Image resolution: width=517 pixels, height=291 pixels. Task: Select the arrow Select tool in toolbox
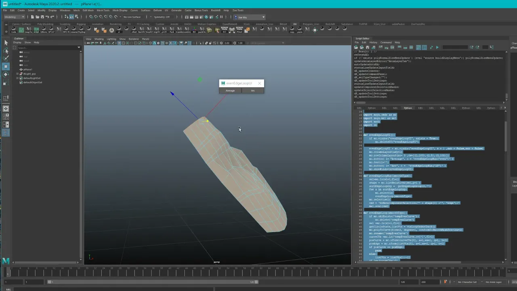[6, 42]
